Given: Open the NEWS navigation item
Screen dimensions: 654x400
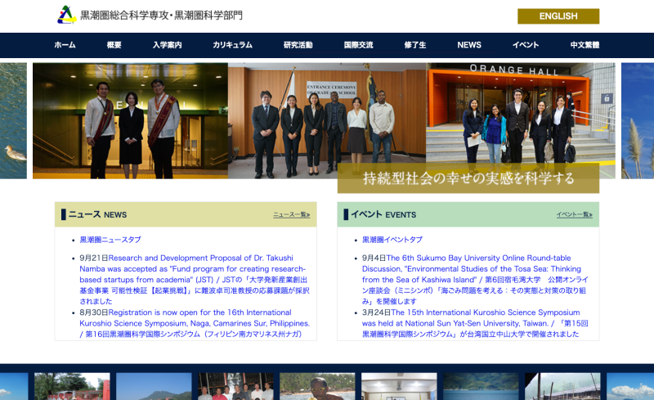Looking at the screenshot, I should (469, 45).
